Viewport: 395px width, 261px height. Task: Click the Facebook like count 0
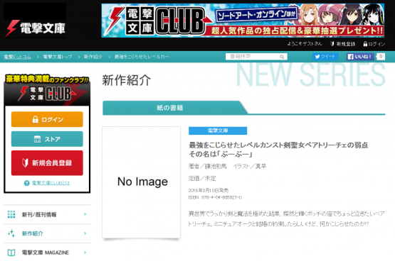(381, 57)
